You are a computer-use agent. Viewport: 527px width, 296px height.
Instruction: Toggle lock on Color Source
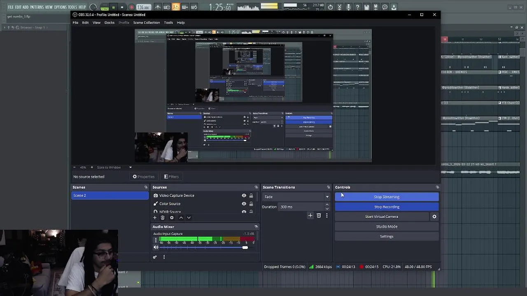point(251,204)
